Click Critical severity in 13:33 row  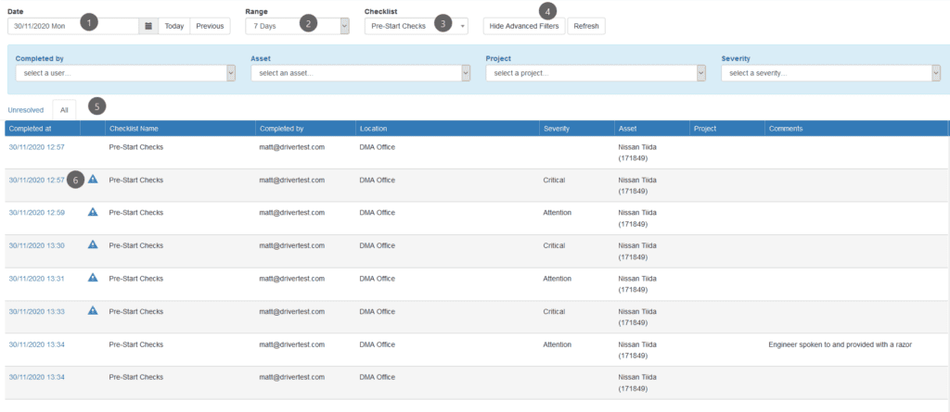tap(555, 312)
